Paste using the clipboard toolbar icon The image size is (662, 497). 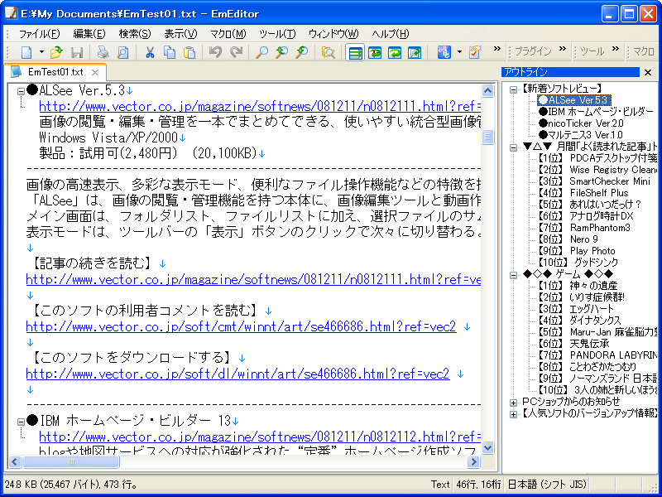pos(189,52)
